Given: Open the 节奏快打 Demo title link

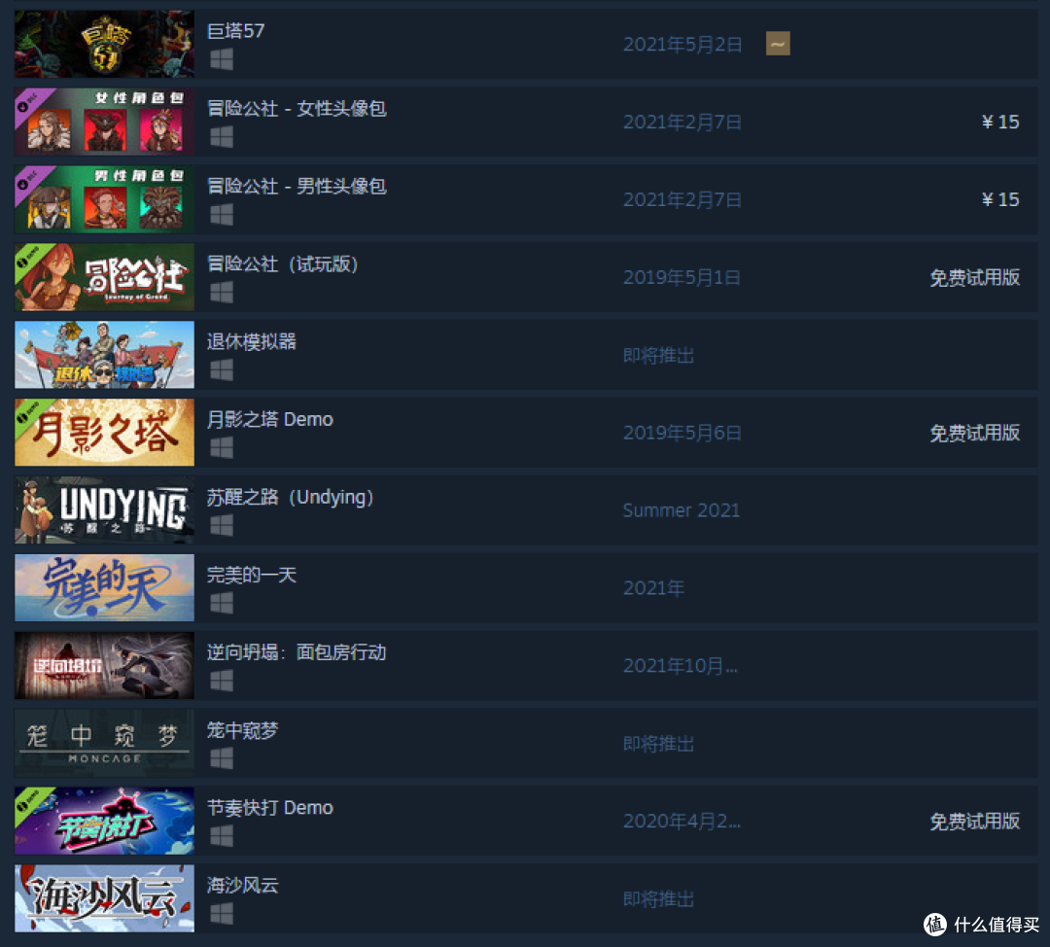Looking at the screenshot, I should coord(270,808).
